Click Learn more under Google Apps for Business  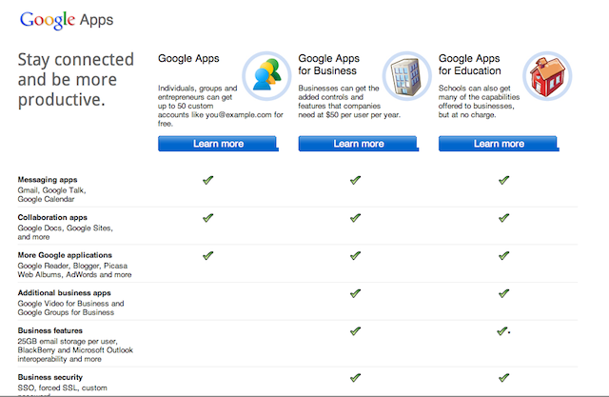point(359,144)
